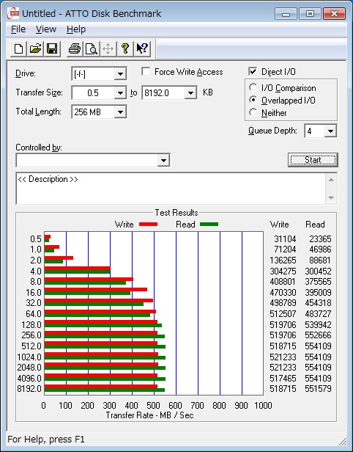Open Print Preview toolbar icon
Viewport: 353px width, 452px height.
pyautogui.click(x=92, y=48)
